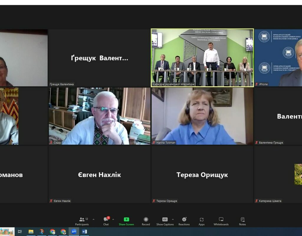Select the Тереза Орищук participant tile
The height and width of the screenshot is (236, 302).
[202, 175]
